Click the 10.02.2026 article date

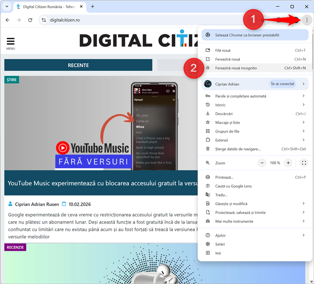[79, 204]
